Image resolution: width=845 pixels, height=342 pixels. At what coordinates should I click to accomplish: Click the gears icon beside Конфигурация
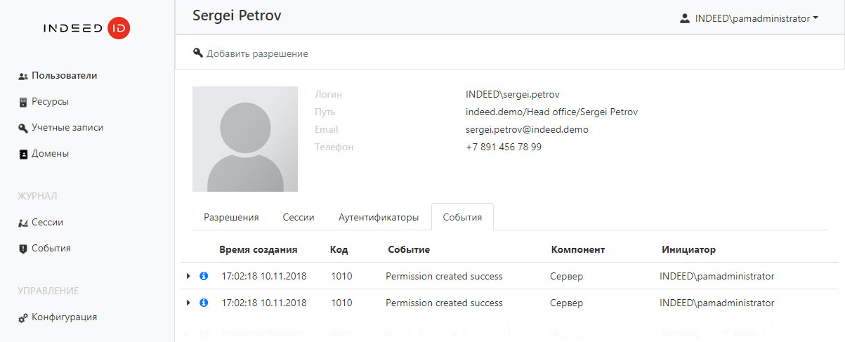click(23, 317)
